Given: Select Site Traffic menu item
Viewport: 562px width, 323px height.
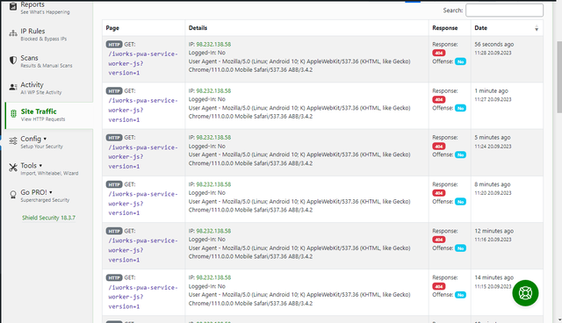Looking at the screenshot, I should click(49, 115).
